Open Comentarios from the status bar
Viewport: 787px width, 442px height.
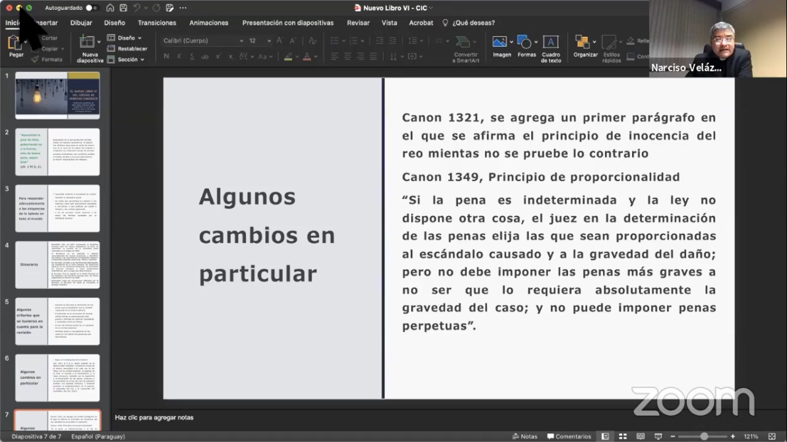[x=569, y=436]
